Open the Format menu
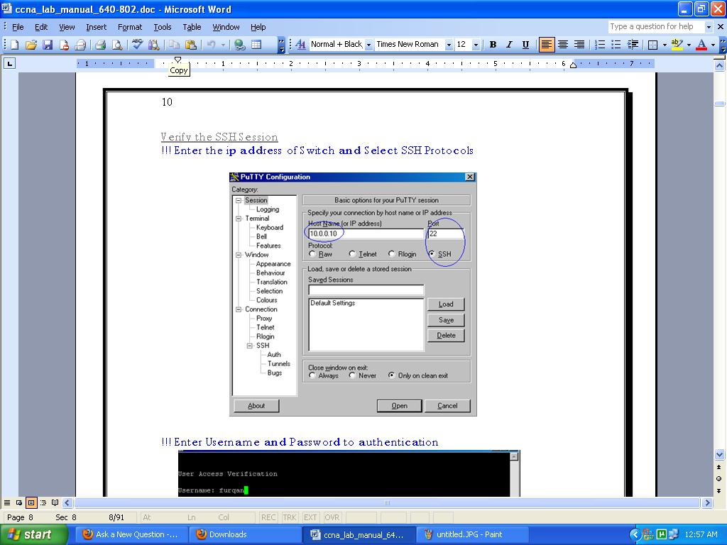The image size is (727, 545). pyautogui.click(x=130, y=27)
